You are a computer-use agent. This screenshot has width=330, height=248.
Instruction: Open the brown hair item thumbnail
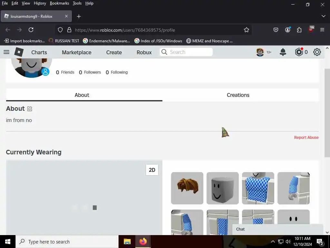(187, 188)
